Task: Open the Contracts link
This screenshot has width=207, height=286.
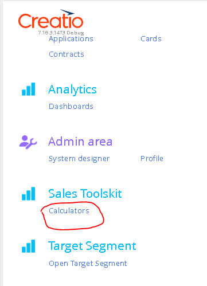Action: click(67, 54)
